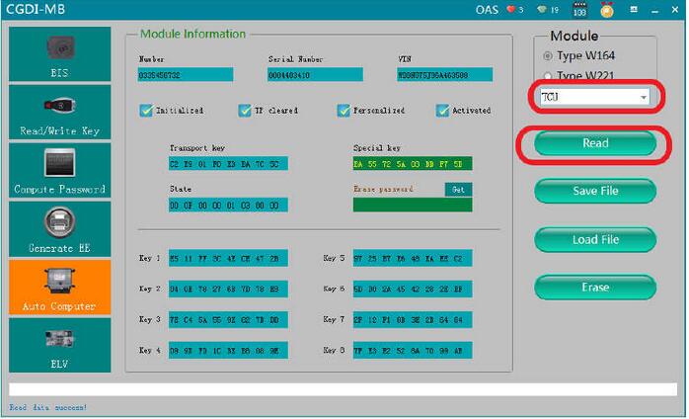Click the OAS label in title bar
This screenshot has height=419, width=689.
point(487,10)
